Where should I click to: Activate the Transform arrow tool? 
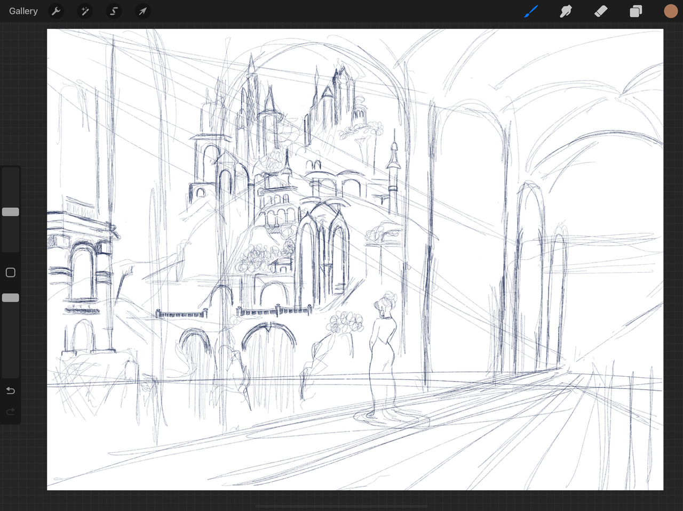tap(142, 11)
